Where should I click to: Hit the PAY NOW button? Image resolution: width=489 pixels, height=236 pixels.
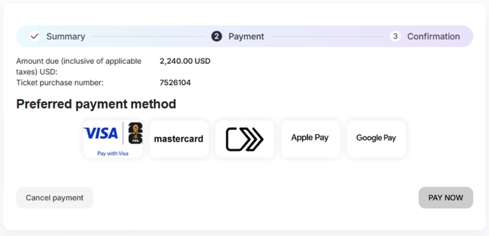click(x=445, y=198)
